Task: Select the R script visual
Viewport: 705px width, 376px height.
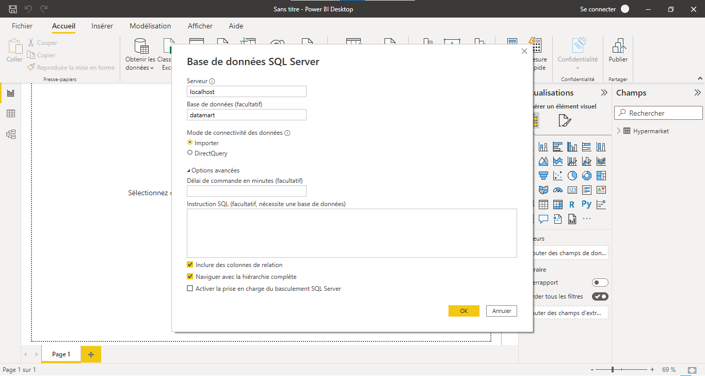Action: [x=572, y=205]
